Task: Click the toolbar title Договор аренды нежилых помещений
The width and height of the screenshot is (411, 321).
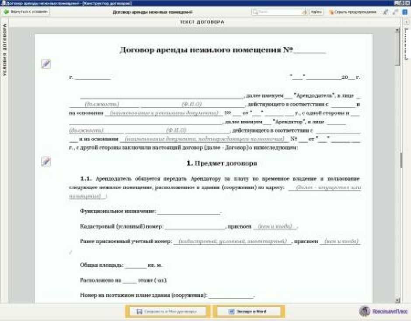Action: (x=153, y=12)
